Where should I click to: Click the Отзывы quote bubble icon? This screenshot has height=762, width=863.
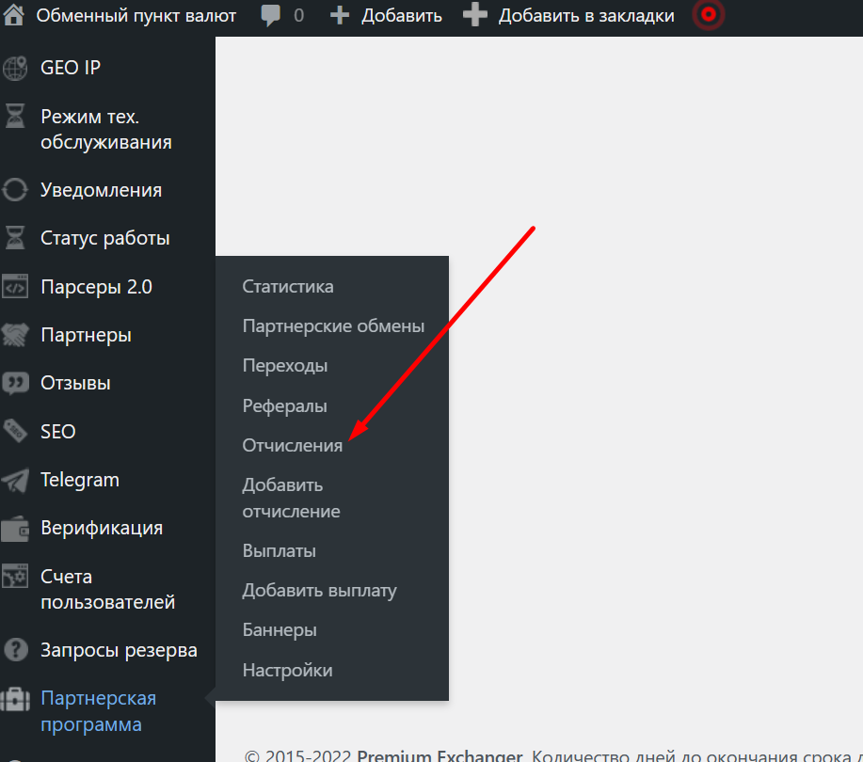(x=15, y=383)
